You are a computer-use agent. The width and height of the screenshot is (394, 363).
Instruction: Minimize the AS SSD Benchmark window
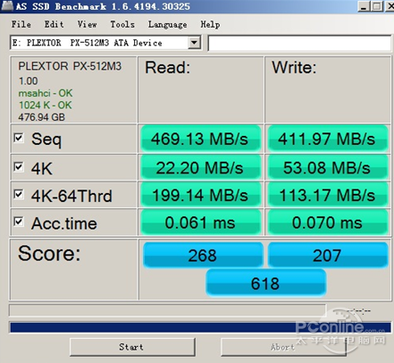tap(364, 5)
